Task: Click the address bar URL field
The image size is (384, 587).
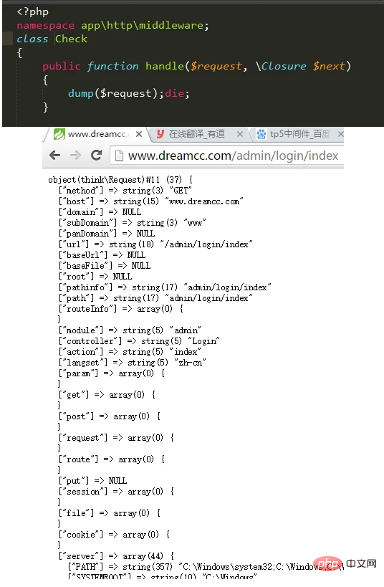Action: click(x=227, y=156)
